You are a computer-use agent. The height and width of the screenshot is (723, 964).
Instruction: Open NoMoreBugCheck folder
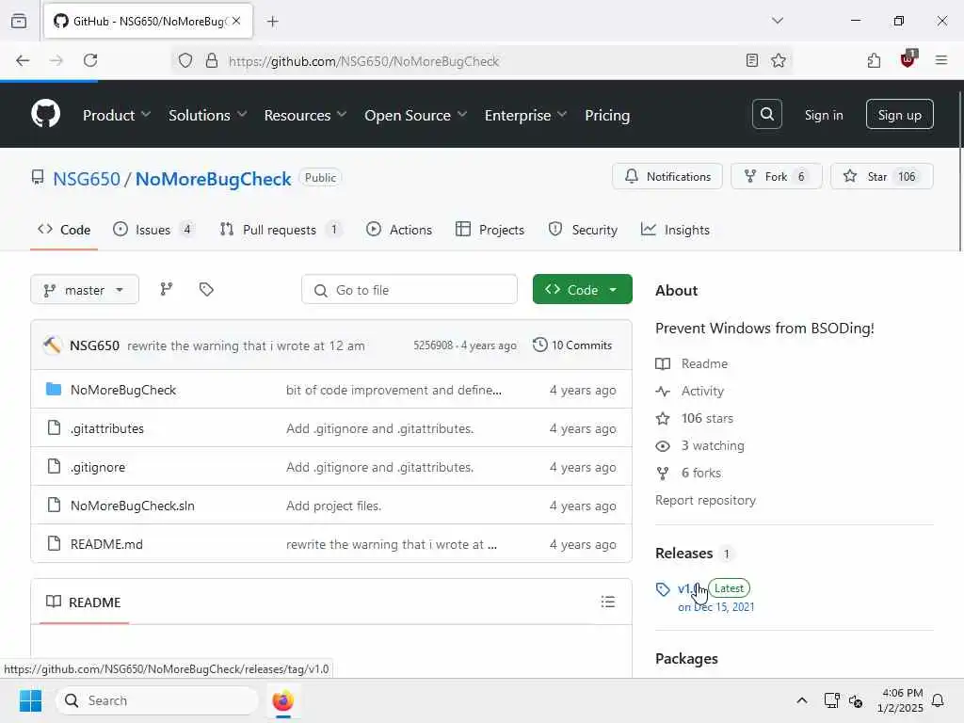point(123,390)
